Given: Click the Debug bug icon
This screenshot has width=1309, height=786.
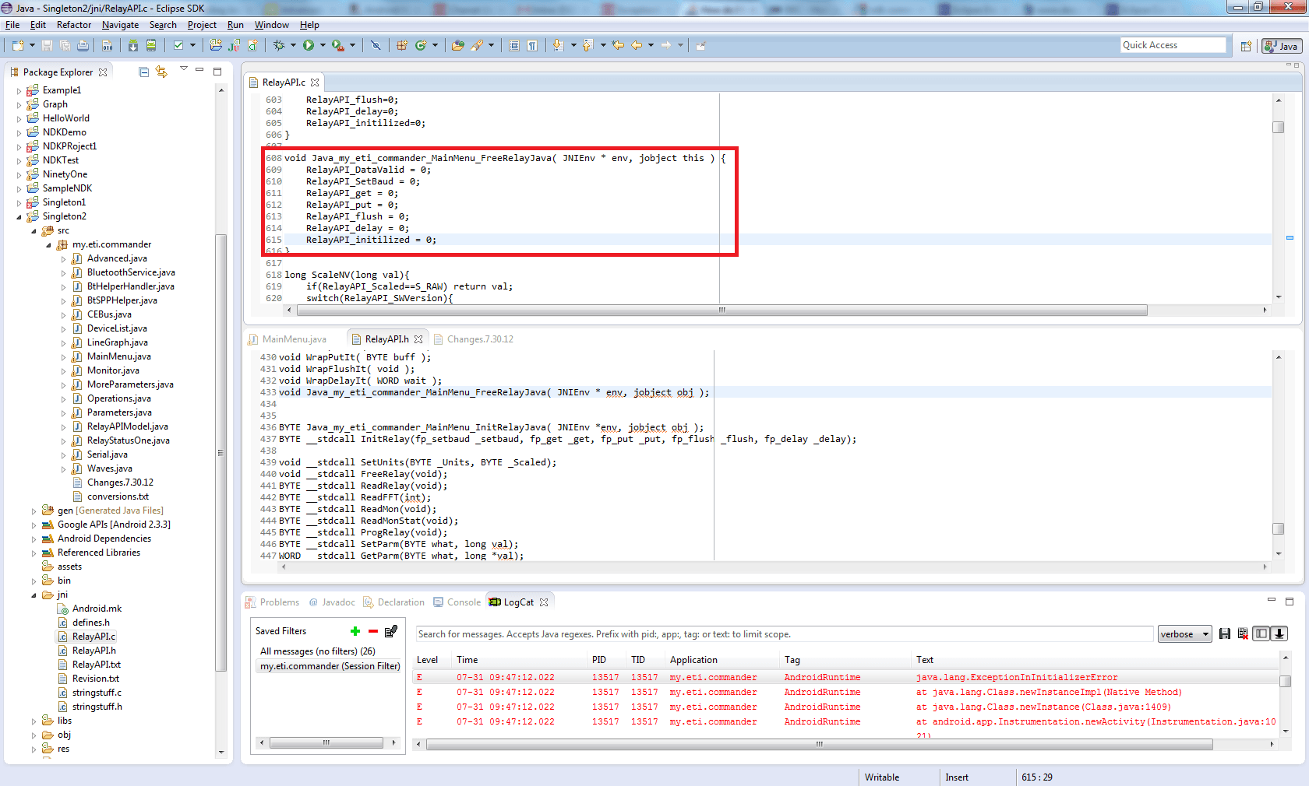Looking at the screenshot, I should pyautogui.click(x=279, y=46).
